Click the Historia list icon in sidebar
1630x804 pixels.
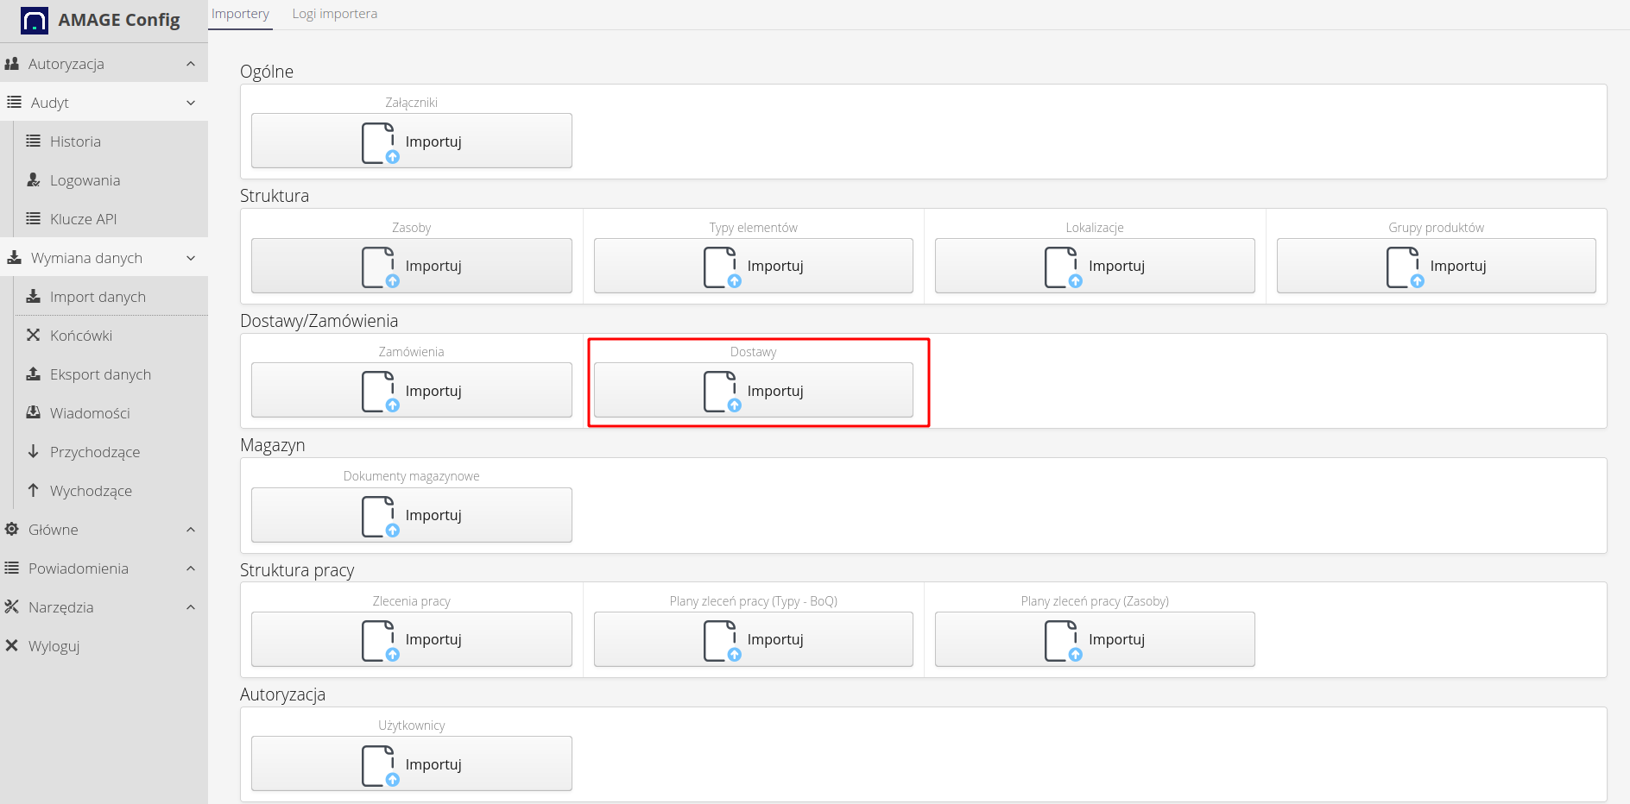click(34, 141)
